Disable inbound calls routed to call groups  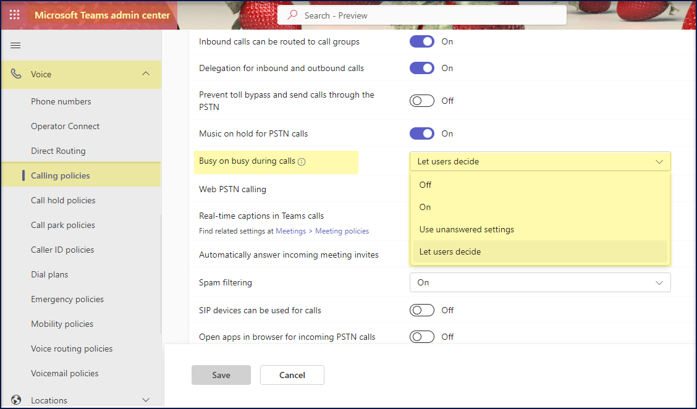[x=422, y=41]
